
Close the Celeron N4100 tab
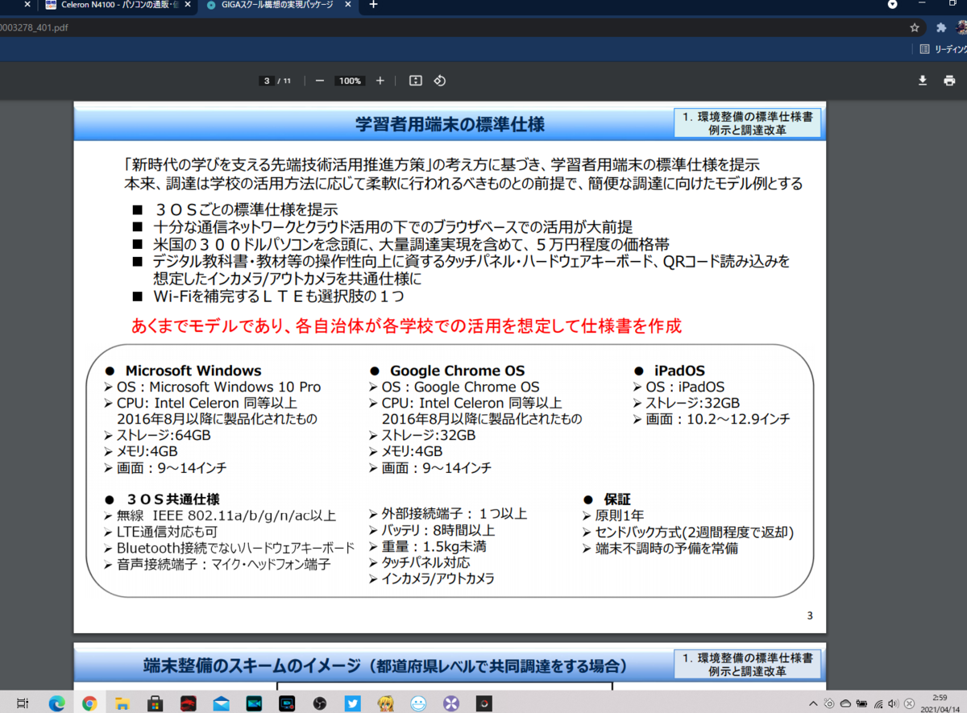point(189,5)
